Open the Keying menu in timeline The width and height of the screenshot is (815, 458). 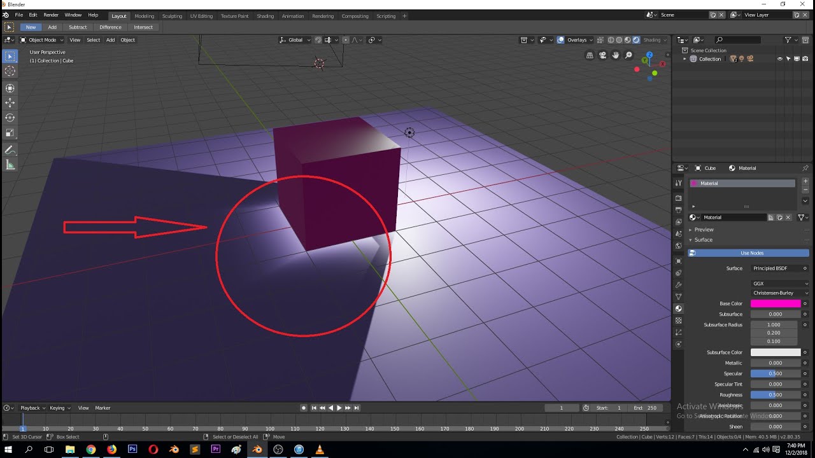click(59, 408)
